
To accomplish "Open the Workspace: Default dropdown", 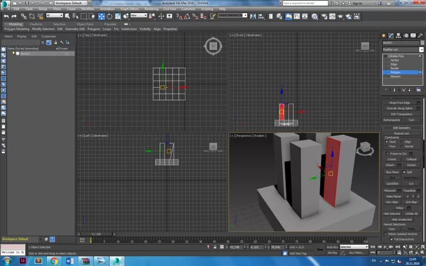I will pos(71,3).
